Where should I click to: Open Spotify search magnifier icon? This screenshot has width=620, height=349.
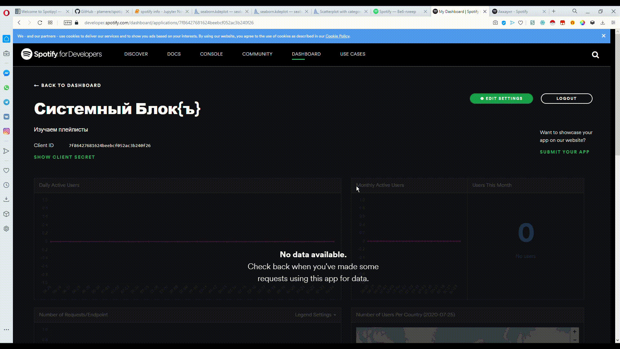click(x=595, y=55)
